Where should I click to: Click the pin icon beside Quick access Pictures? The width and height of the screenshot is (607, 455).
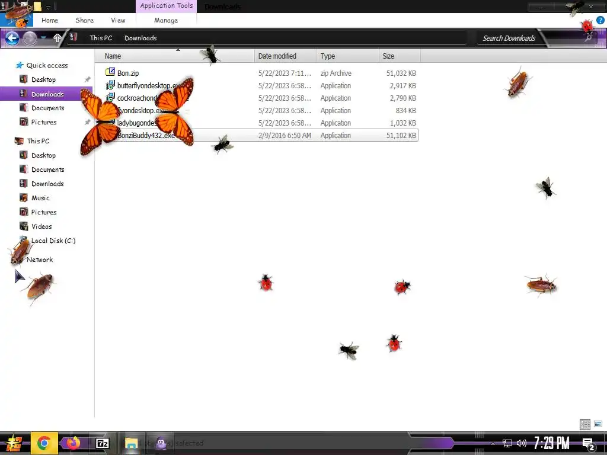(x=88, y=122)
